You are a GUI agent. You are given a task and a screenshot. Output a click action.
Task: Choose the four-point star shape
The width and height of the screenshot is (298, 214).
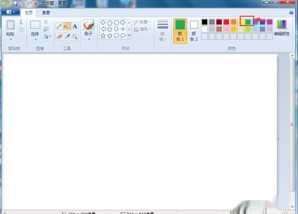point(123,29)
